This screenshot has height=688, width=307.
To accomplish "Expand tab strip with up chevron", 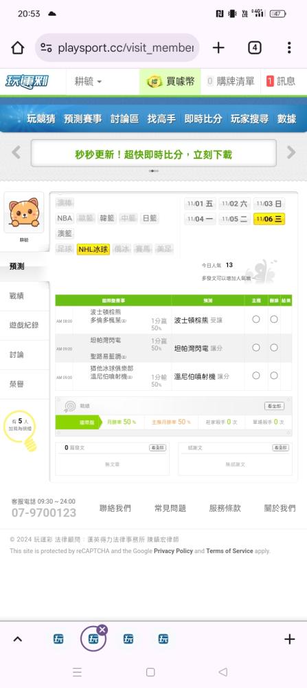I will point(18,639).
